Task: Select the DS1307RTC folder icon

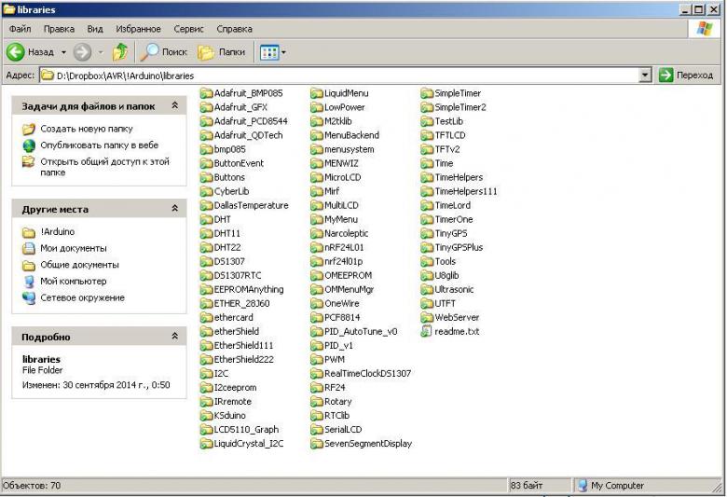Action: coord(206,276)
